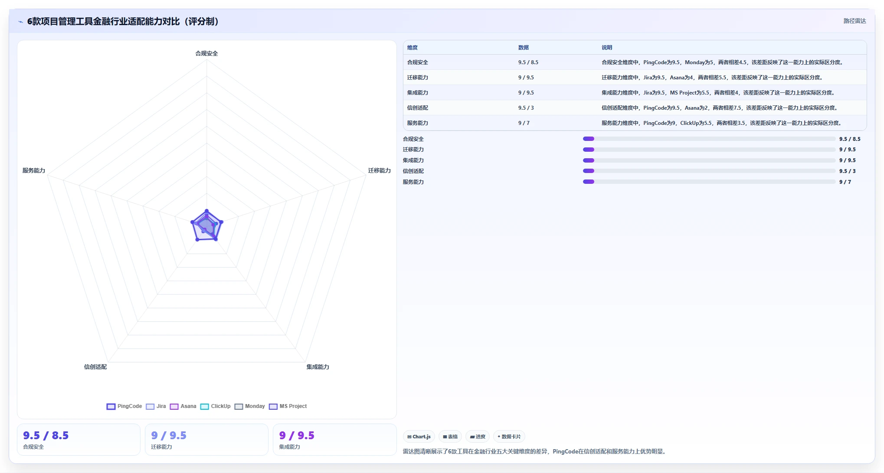This screenshot has width=884, height=473.
Task: Select the 集成能力 data card
Action: pos(334,440)
